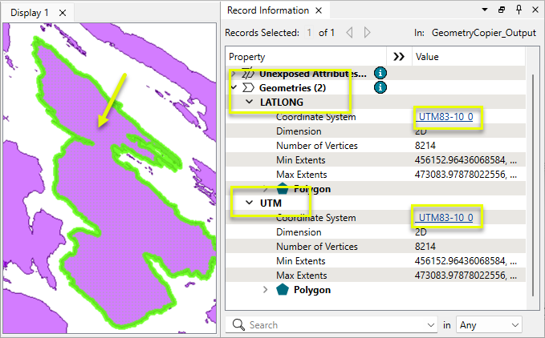Select the Record Information tab
The width and height of the screenshot is (545, 338).
(x=268, y=10)
